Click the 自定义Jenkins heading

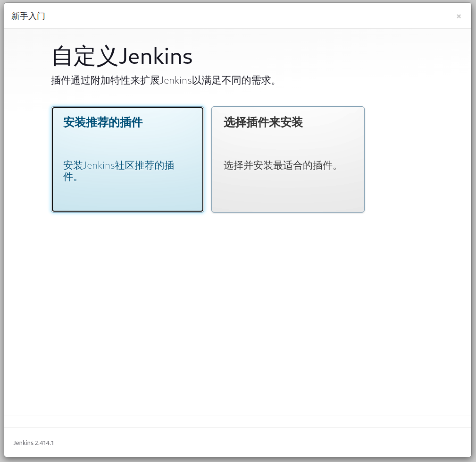pyautogui.click(x=121, y=56)
